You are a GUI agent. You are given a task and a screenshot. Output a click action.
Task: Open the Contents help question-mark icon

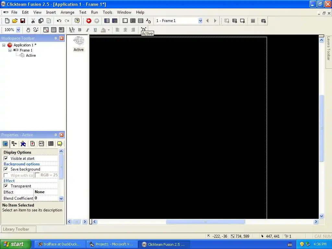tap(77, 21)
